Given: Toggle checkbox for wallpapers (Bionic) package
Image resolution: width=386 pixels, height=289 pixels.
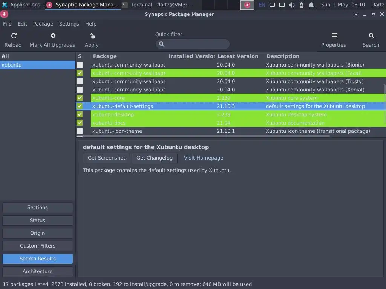Looking at the screenshot, I should [x=80, y=65].
